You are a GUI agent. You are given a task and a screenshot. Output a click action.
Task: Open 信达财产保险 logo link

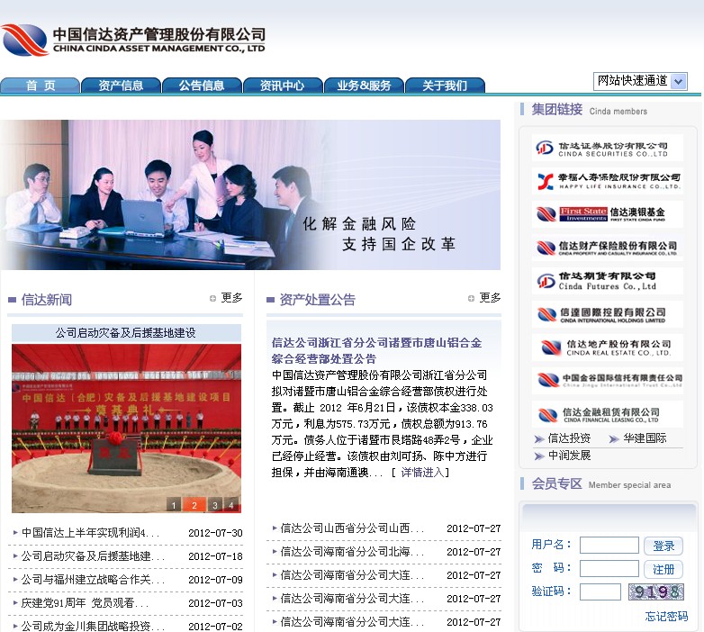(607, 248)
